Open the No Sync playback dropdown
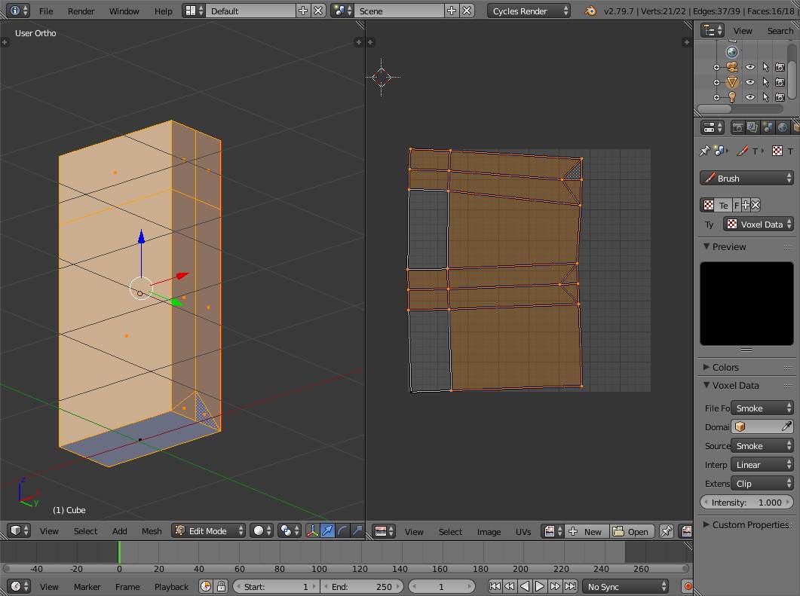 pos(626,586)
